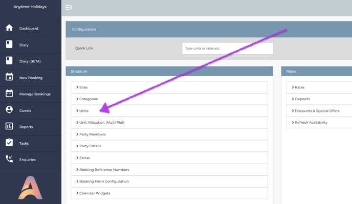This screenshot has height=204, width=352.
Task: Click the Quick Link label
Action: (84, 48)
